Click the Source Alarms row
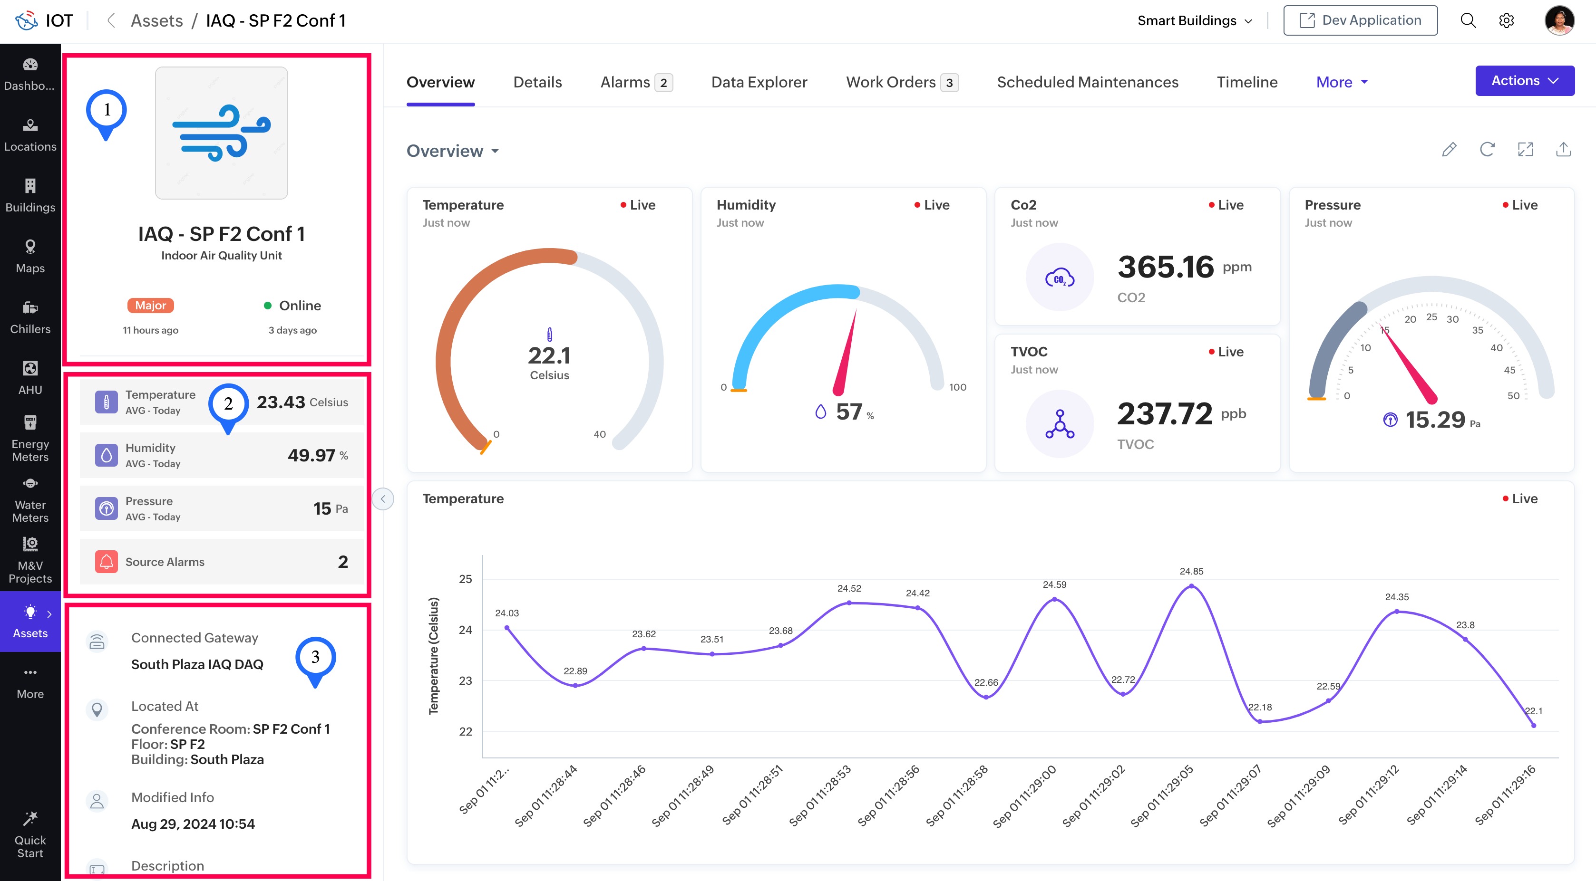This screenshot has width=1596, height=881. point(221,562)
